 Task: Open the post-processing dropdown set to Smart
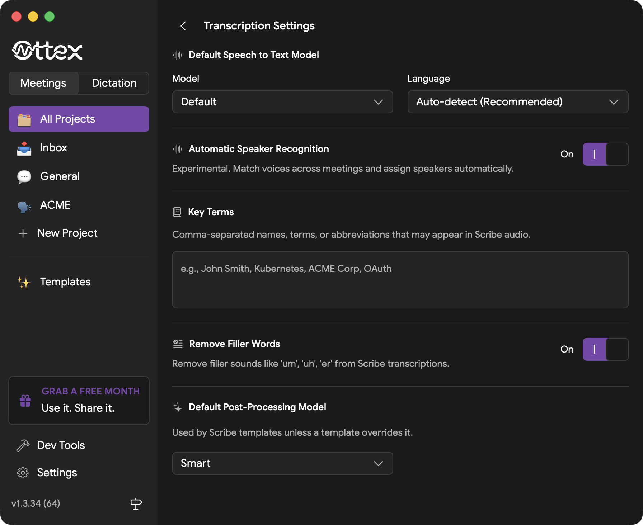(x=283, y=463)
